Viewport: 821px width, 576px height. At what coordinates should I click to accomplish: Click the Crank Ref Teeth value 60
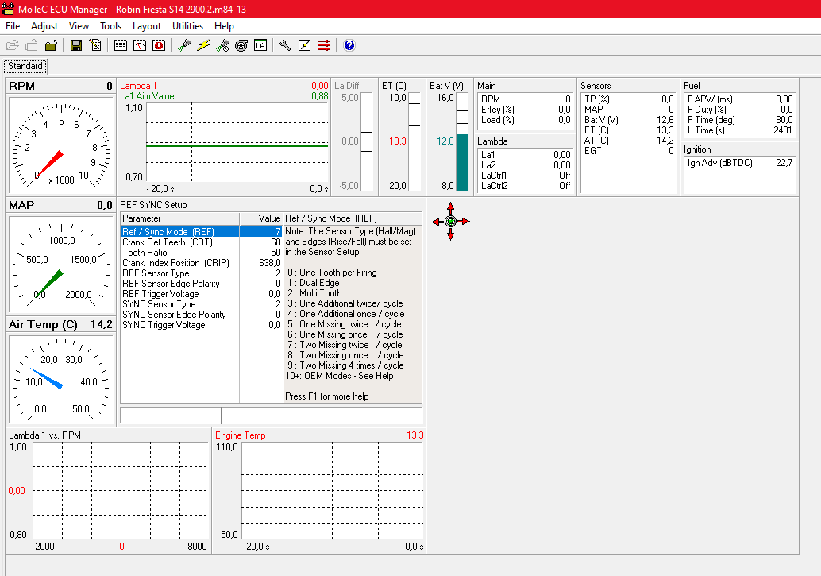pos(276,242)
